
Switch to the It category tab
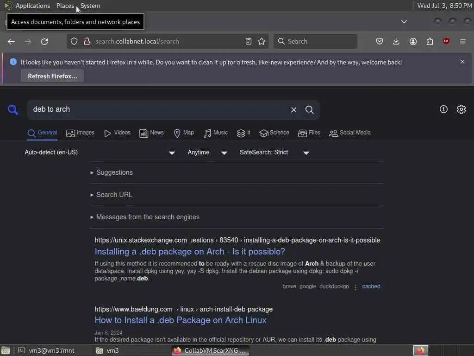tap(243, 133)
